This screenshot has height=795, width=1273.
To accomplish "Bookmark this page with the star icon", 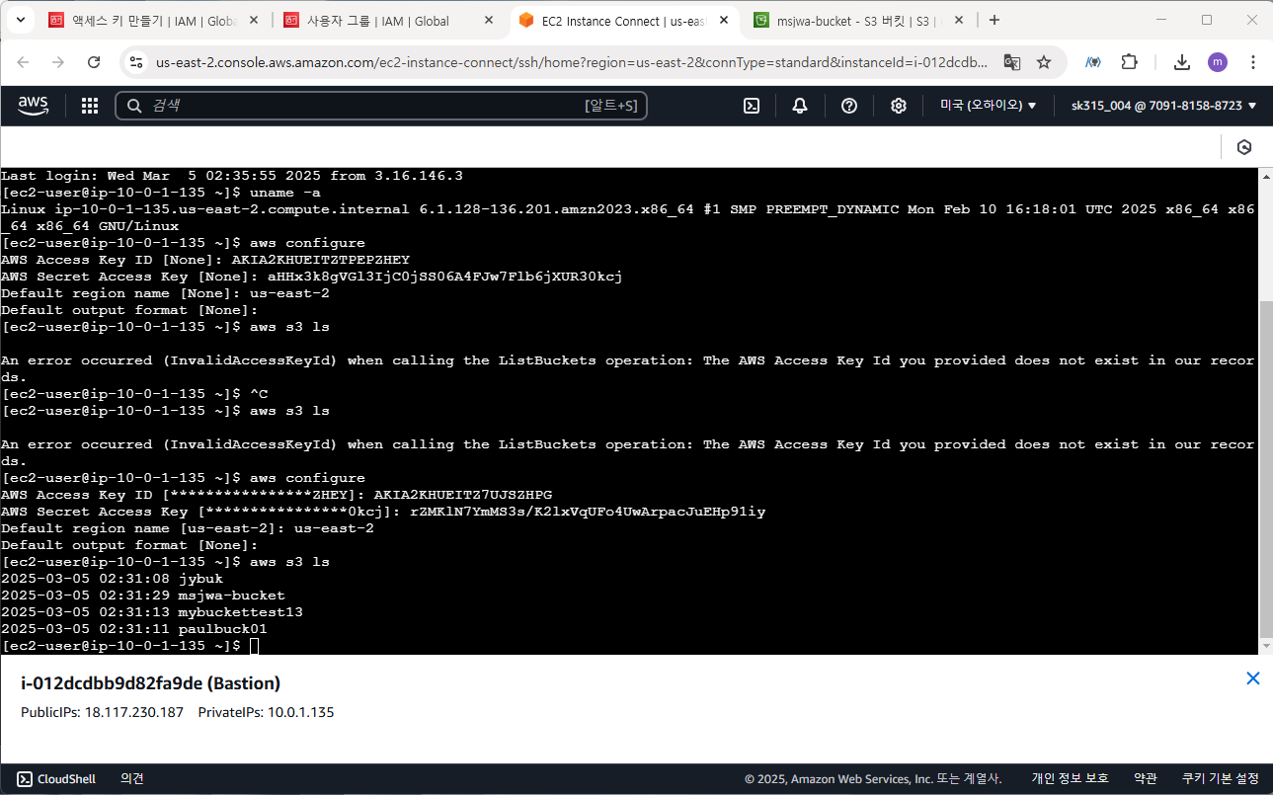I will 1044,62.
